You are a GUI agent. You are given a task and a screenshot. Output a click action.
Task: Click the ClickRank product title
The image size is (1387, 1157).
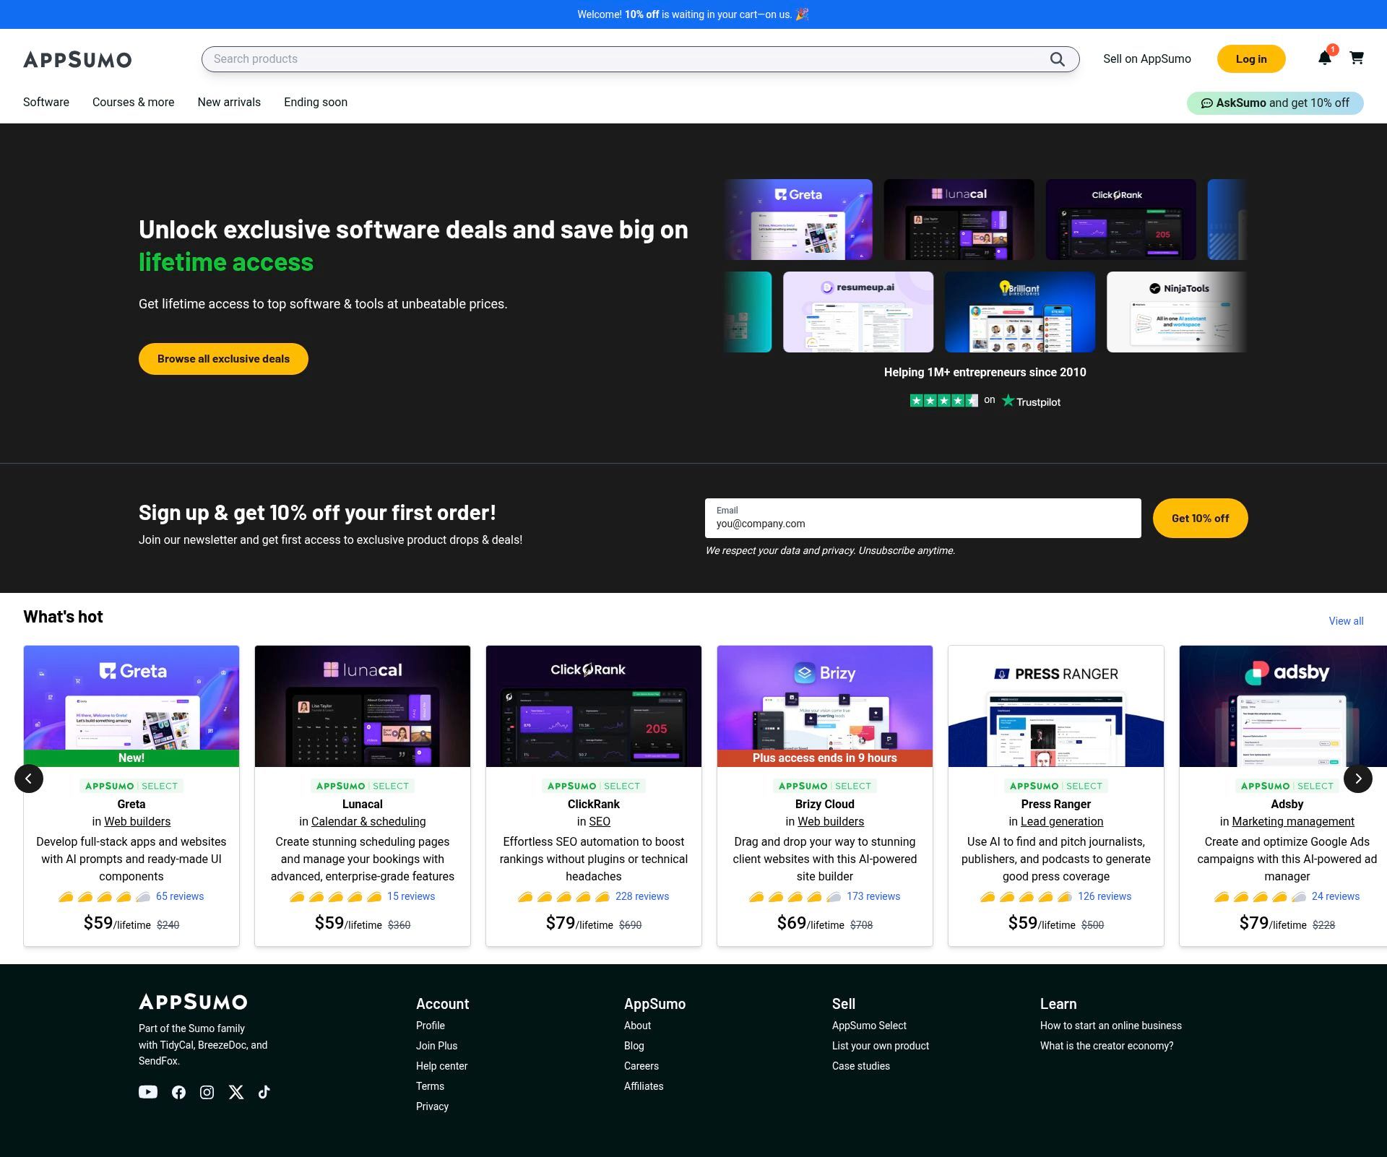click(594, 804)
